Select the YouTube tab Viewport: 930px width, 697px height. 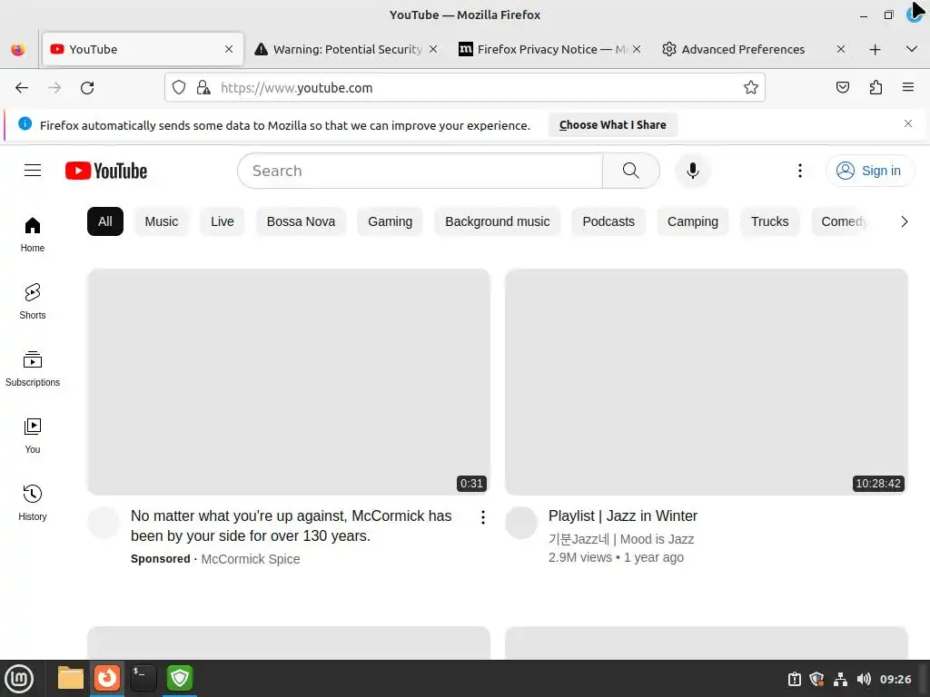(x=143, y=49)
